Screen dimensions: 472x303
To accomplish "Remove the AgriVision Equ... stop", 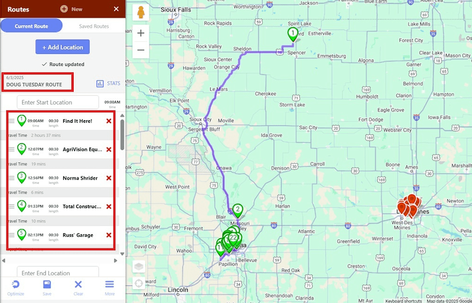I will click(109, 149).
